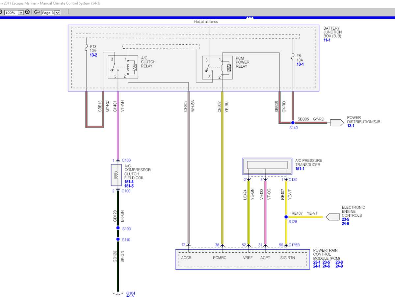Click the SIG RTN pin label in PCM
This screenshot has height=297, width=395.
(287, 258)
